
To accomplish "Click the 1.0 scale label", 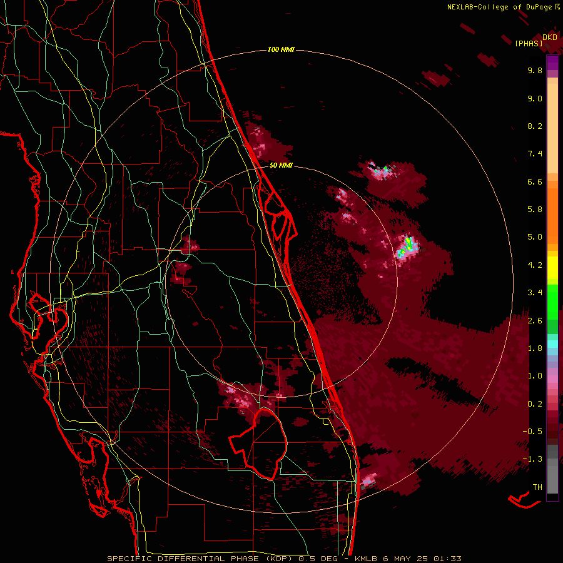I will [535, 376].
